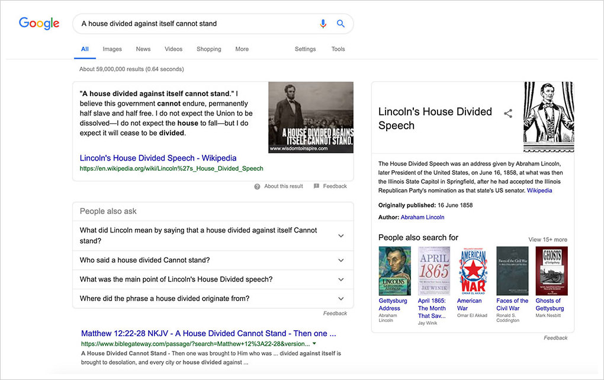Viewport: 604px width, 380px height.
Task: Open the Lincoln photo thumbnail in the featured snippet
Action: 311,117
